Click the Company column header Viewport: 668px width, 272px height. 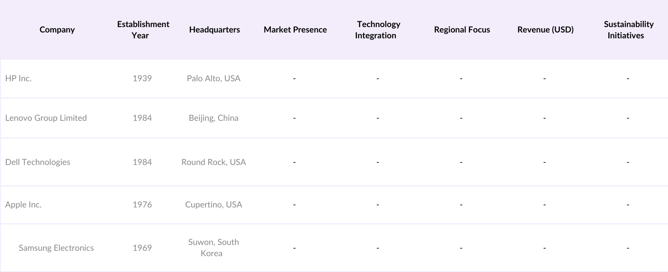coord(57,30)
